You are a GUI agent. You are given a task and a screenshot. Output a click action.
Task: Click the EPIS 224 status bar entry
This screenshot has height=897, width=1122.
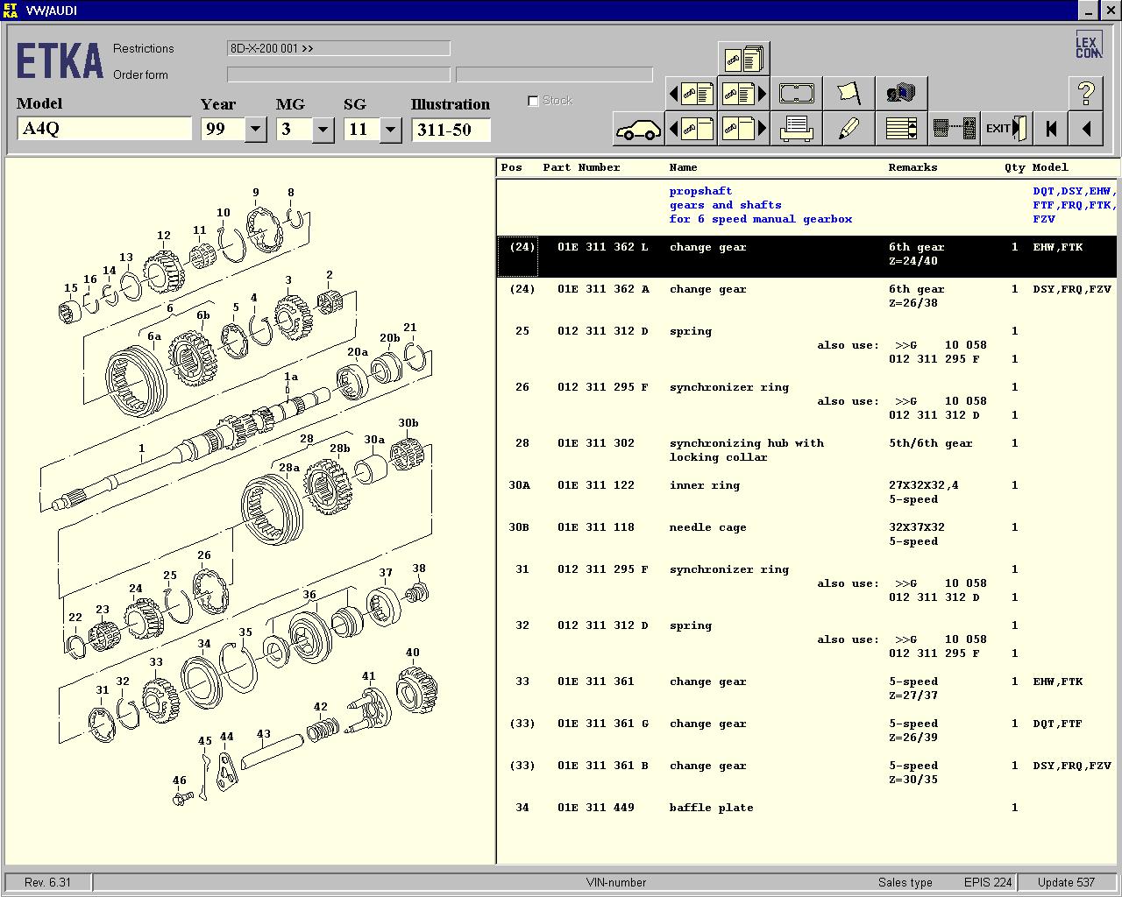[988, 882]
